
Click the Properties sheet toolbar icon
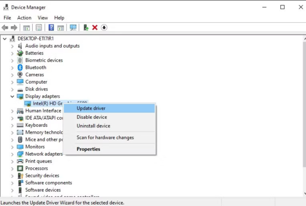[x=39, y=27]
